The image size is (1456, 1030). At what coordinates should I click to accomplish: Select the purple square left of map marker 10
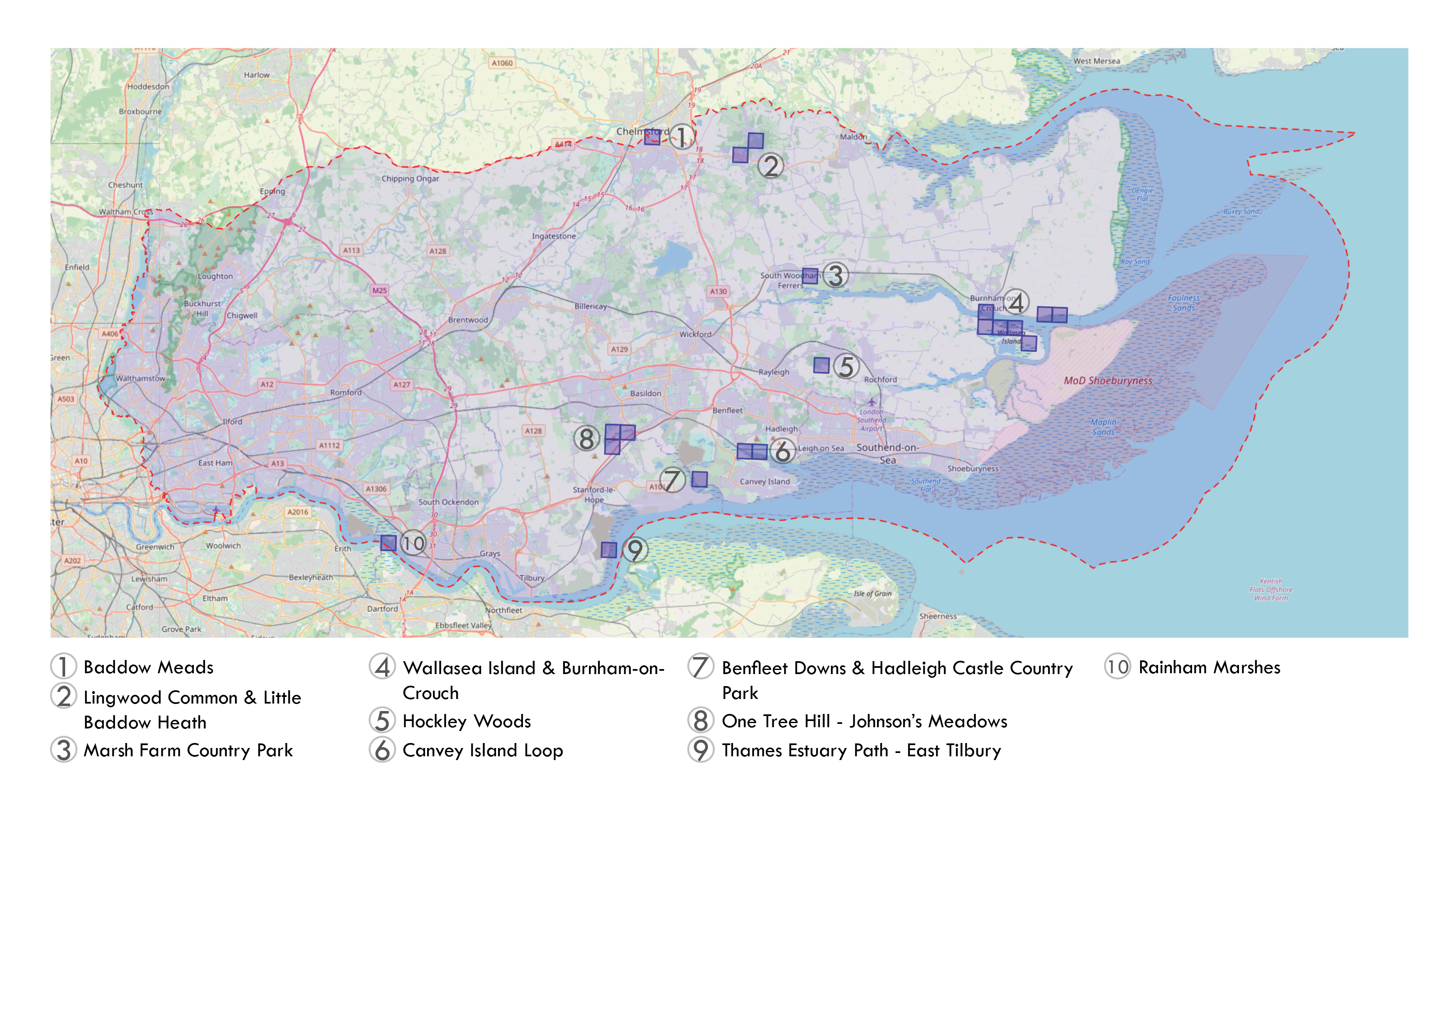pyautogui.click(x=388, y=543)
